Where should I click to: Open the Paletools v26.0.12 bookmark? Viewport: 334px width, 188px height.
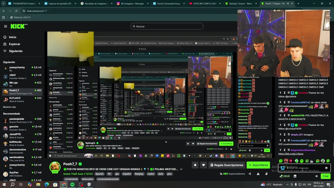[20, 17]
